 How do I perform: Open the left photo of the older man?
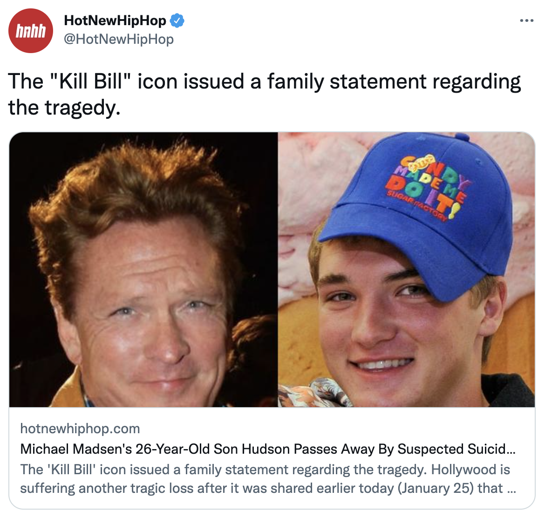click(x=143, y=269)
